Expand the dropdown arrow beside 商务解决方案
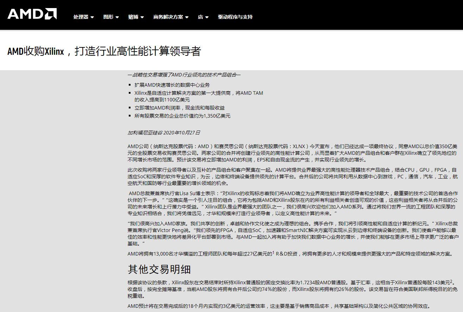The height and width of the screenshot is (312, 463). [187, 17]
